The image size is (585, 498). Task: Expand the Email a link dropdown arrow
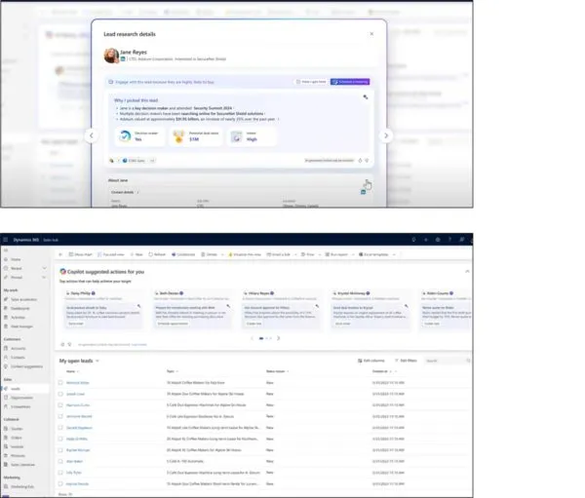click(295, 254)
